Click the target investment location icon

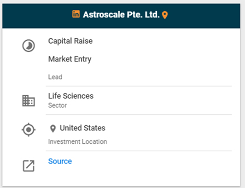click(x=28, y=130)
